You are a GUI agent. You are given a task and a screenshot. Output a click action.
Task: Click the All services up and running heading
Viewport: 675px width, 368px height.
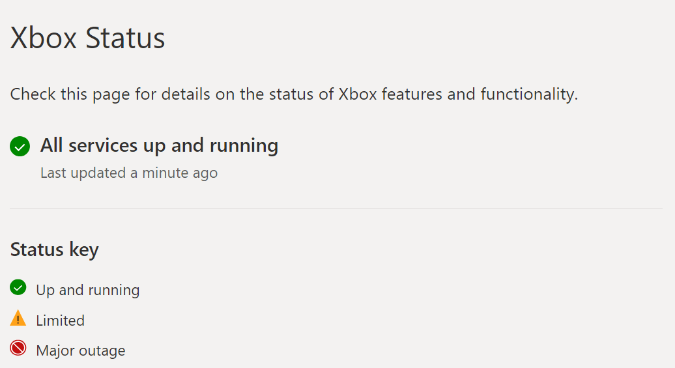click(159, 145)
